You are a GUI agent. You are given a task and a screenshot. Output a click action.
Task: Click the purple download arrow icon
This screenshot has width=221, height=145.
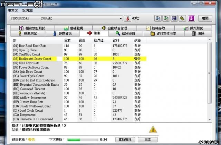(191, 18)
